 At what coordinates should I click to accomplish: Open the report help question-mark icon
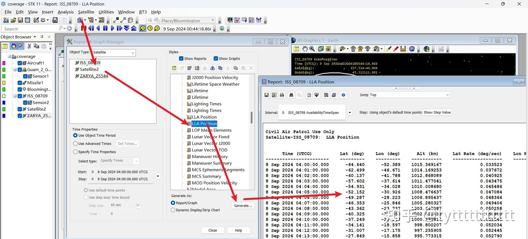click(x=343, y=95)
